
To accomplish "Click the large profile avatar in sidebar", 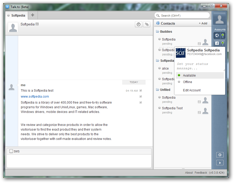I will pos(219,19).
